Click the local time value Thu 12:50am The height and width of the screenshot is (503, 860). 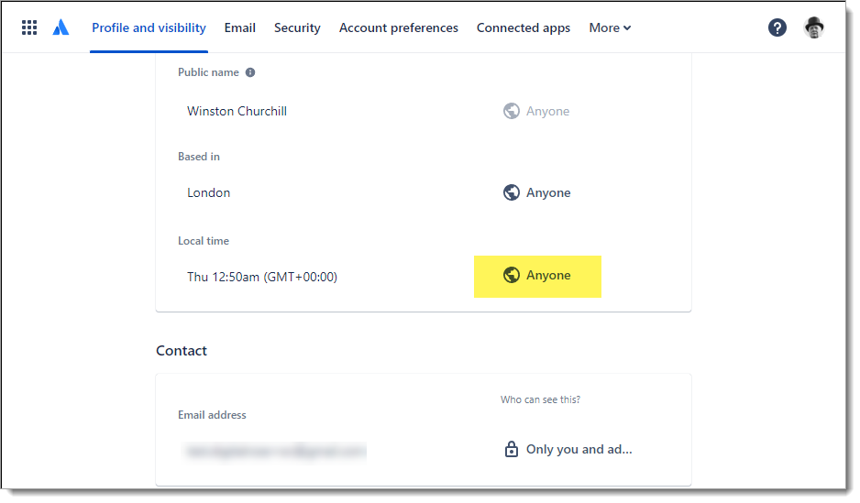pyautogui.click(x=262, y=276)
